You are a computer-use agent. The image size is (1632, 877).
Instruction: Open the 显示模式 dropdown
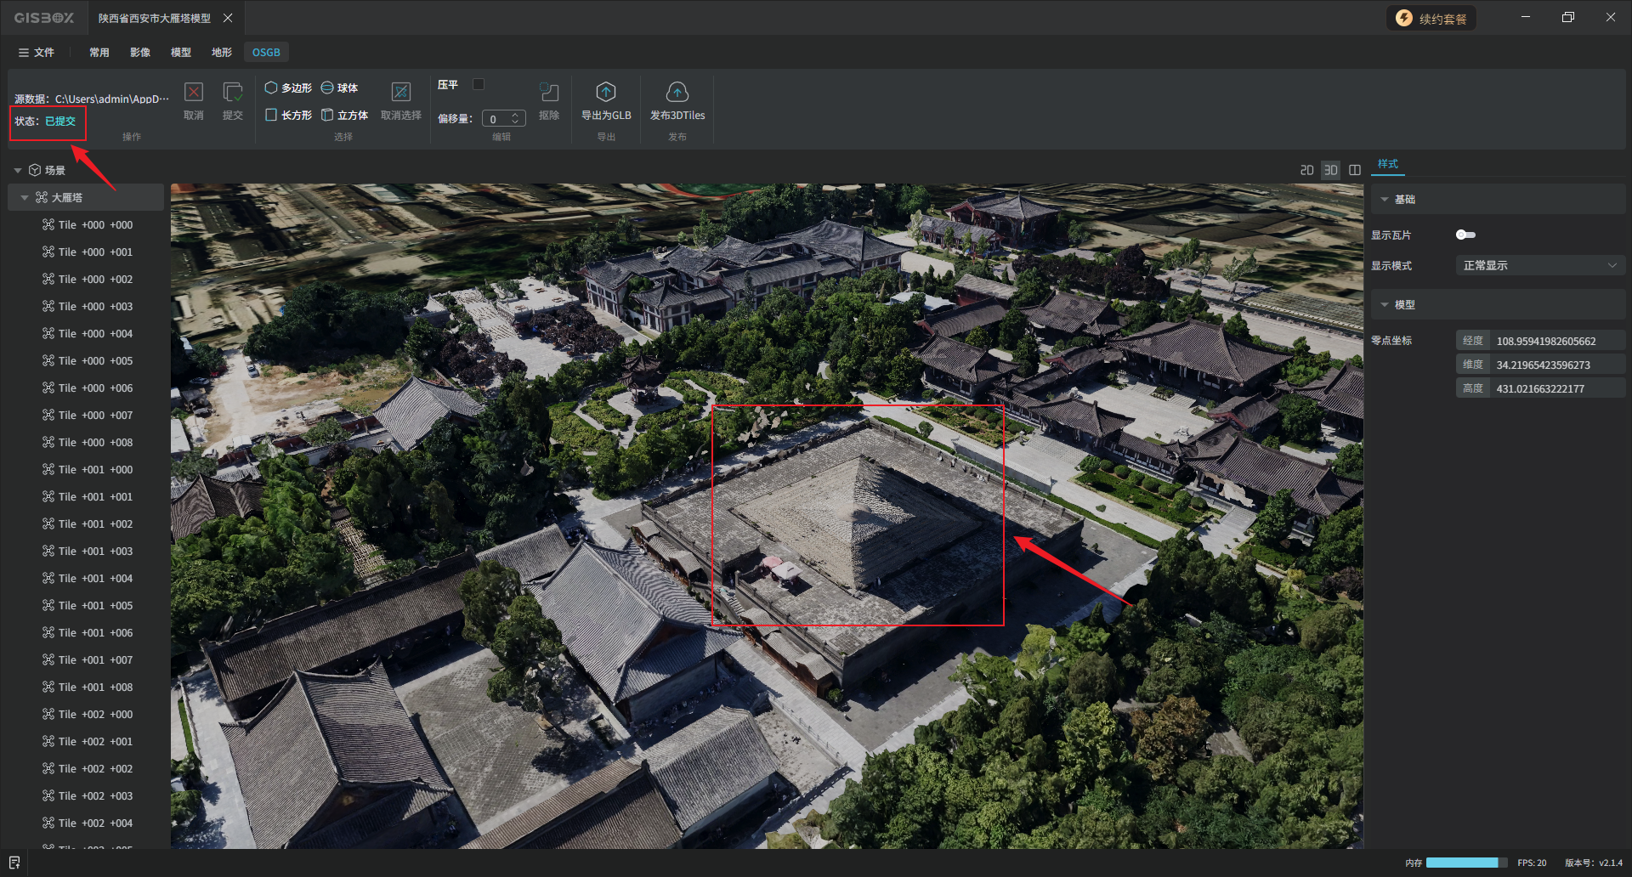[x=1539, y=266]
